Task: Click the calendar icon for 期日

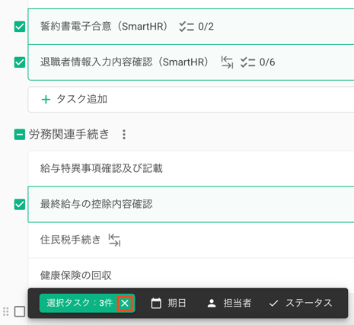Action: point(156,303)
